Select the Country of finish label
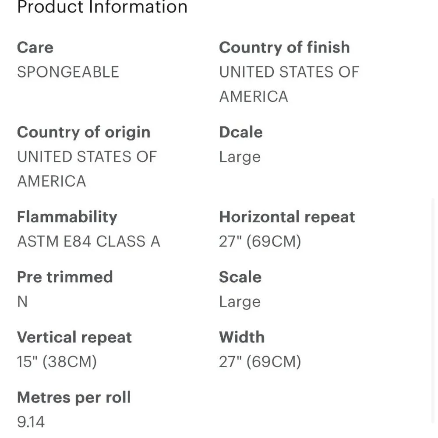Screen dimensions: 438x438 pos(284,47)
